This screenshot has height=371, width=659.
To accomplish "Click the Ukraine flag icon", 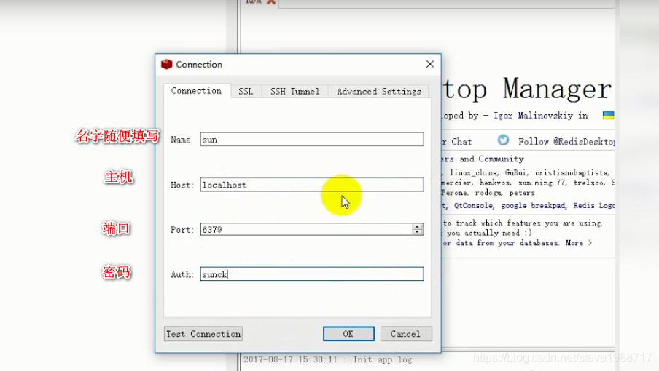I will (x=608, y=115).
